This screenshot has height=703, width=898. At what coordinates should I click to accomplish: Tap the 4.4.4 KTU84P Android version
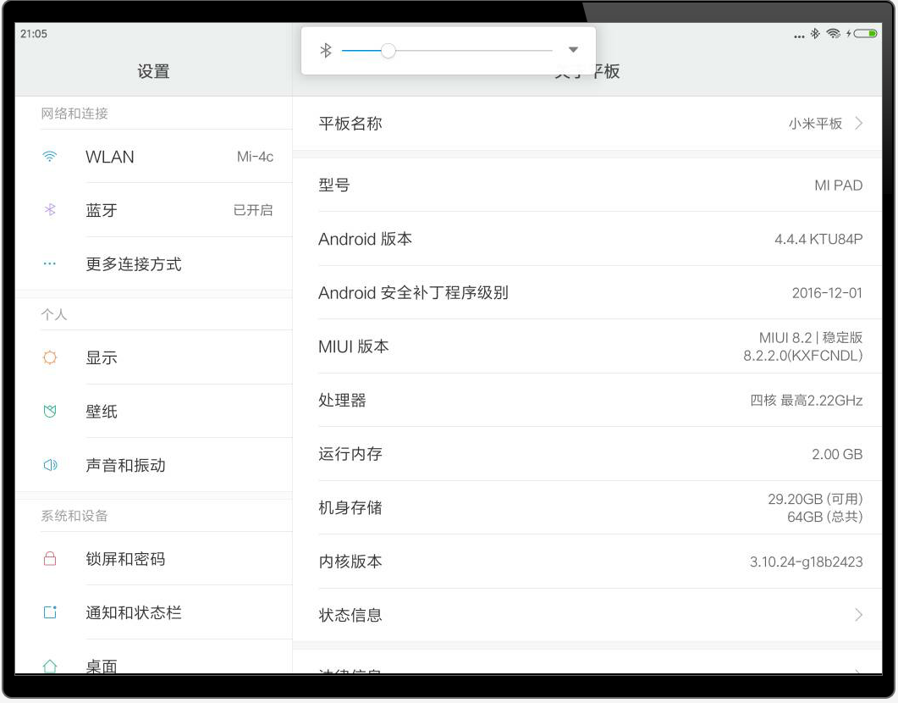[x=818, y=239]
